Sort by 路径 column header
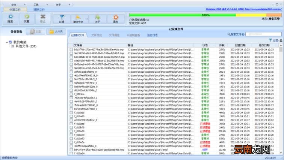The width and height of the screenshot is (284, 160). 160,45
